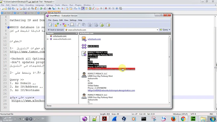
Task: Select w3schools.com in the Results tree
Action: (x=60, y=36)
